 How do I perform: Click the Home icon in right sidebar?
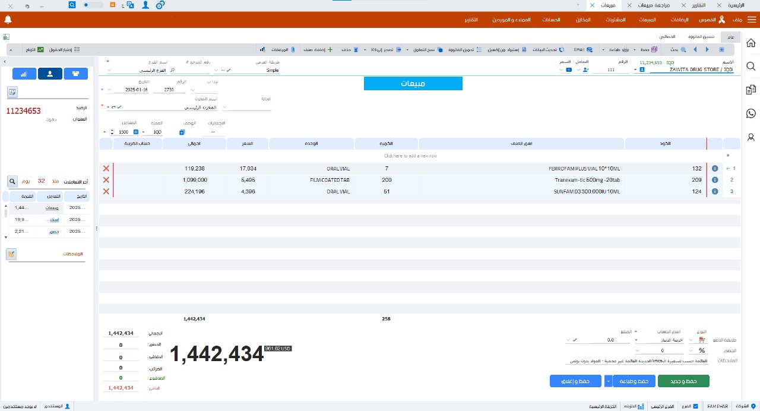point(751,43)
